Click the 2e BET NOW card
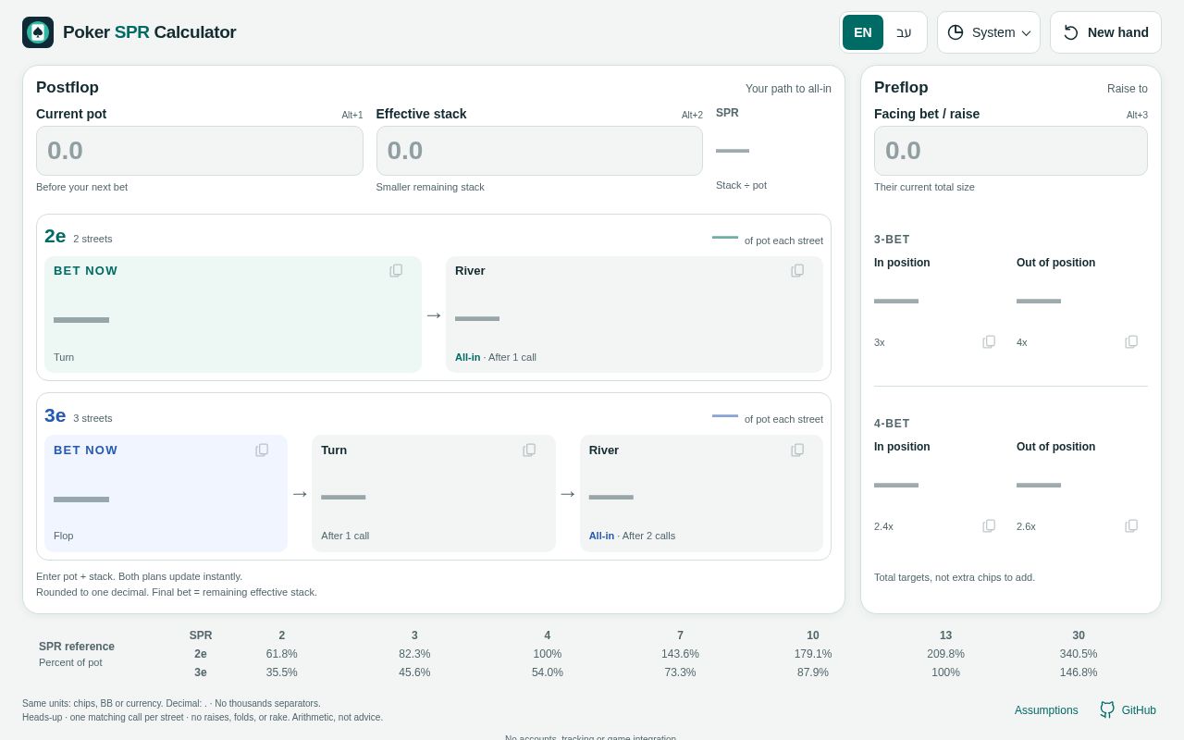Screen dimensions: 1184x740 tap(233, 314)
